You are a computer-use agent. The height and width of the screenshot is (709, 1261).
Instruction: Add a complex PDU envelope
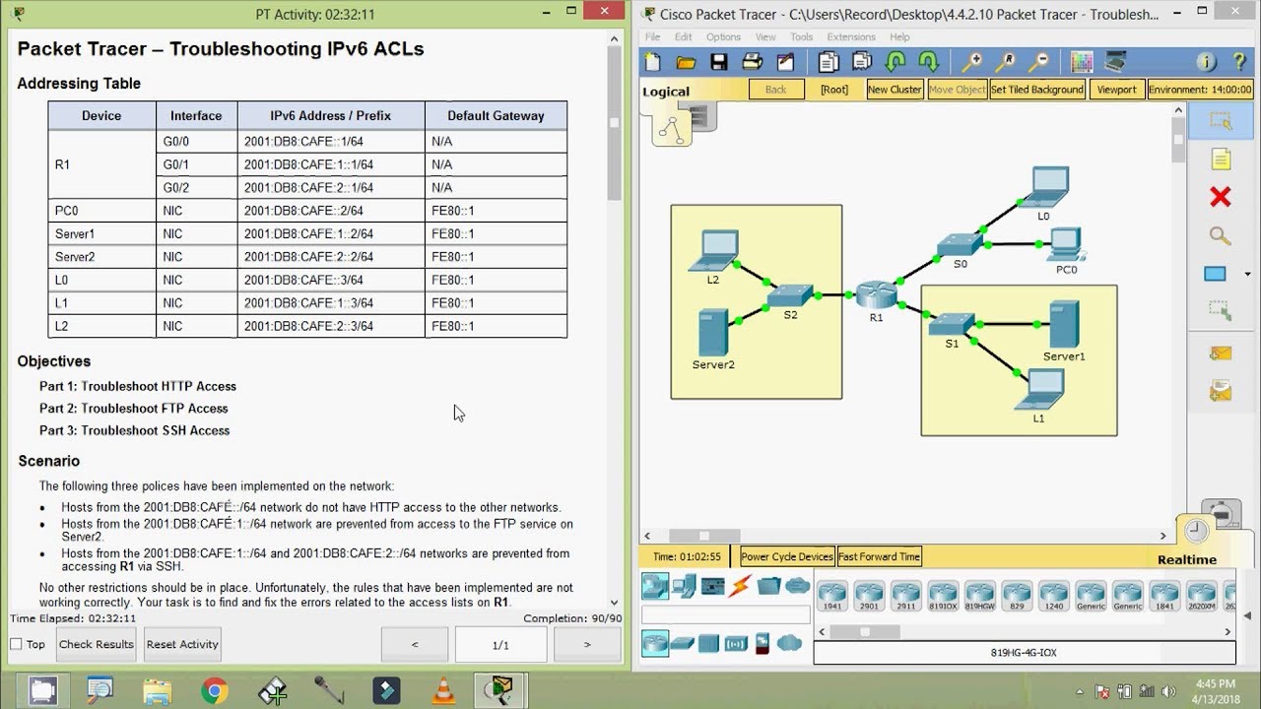tap(1221, 391)
